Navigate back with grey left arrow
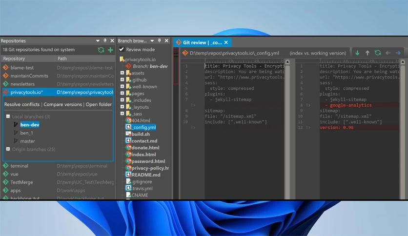The height and width of the screenshot is (236, 408). pyautogui.click(x=388, y=53)
